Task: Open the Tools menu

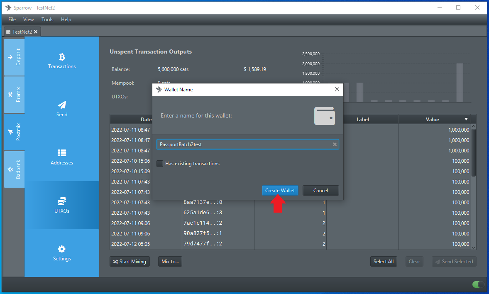Action: tap(47, 20)
